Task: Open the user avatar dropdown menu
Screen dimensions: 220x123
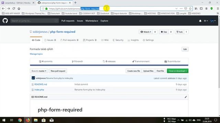Action: pyautogui.click(x=213, y=21)
